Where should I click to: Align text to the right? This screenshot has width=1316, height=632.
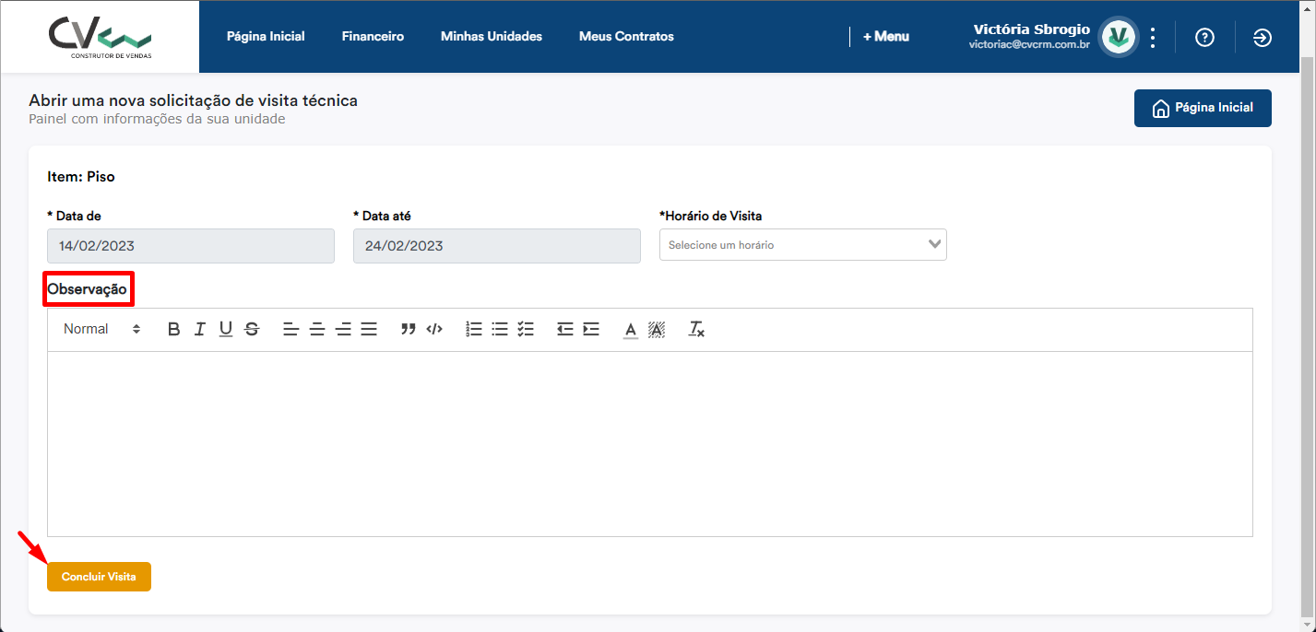pos(343,329)
